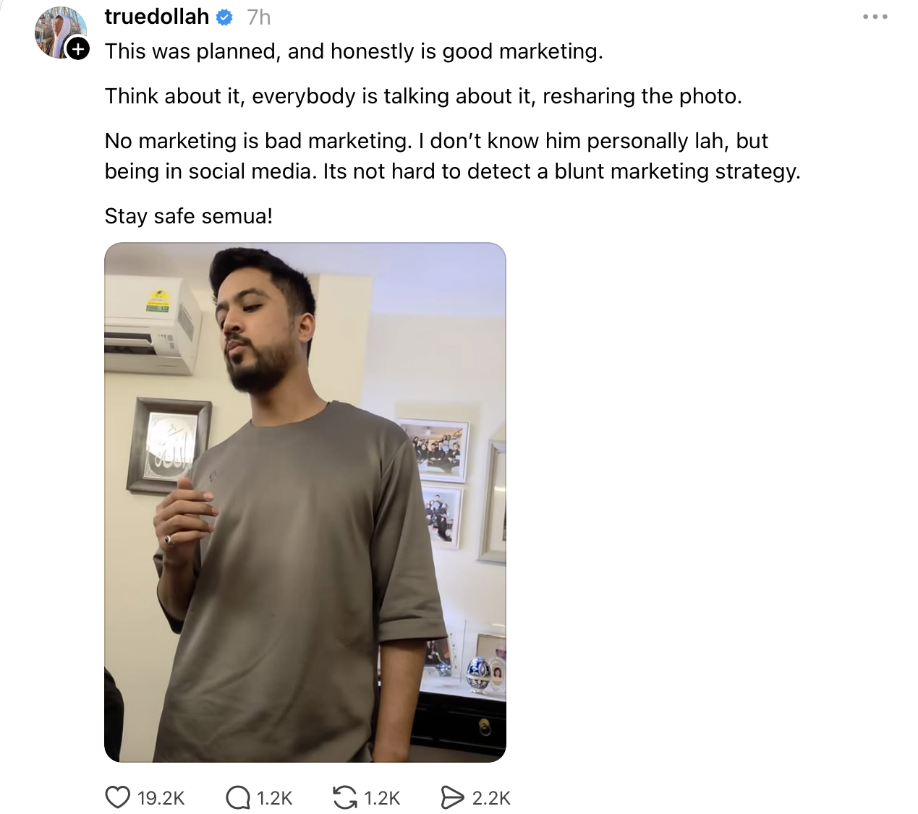Repost using the circular arrows icon
This screenshot has width=918, height=814.
pos(344,797)
